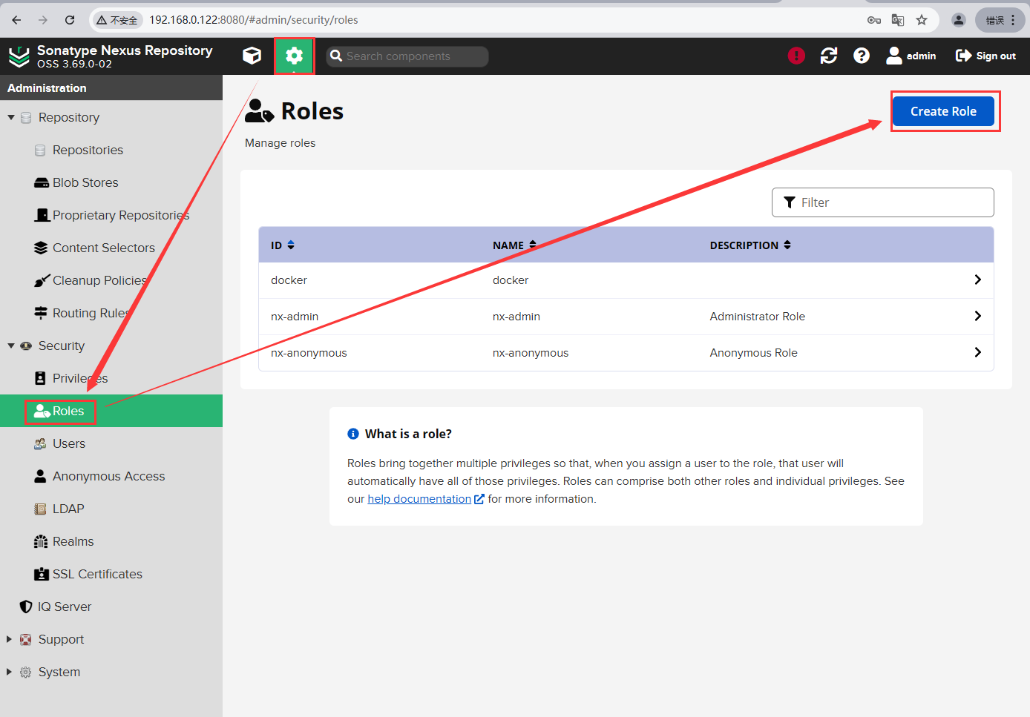Screen dimensions: 1030x717
Task: Focus the roles Filter field
Action: (x=882, y=202)
